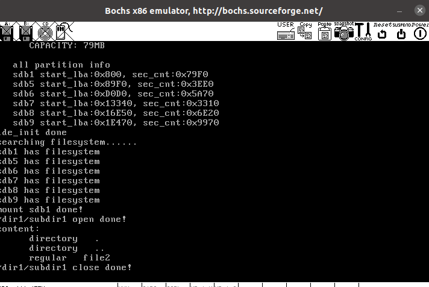Click the 'directory ..' entry
This screenshot has width=429, height=287.
(66, 248)
